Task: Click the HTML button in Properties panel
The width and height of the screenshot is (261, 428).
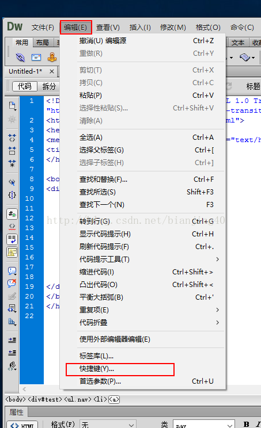Action: coord(22,425)
